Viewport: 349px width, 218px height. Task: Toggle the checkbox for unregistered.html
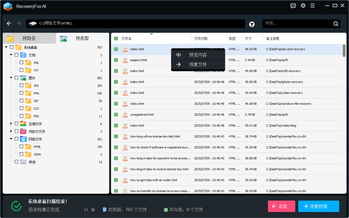[x=116, y=115]
